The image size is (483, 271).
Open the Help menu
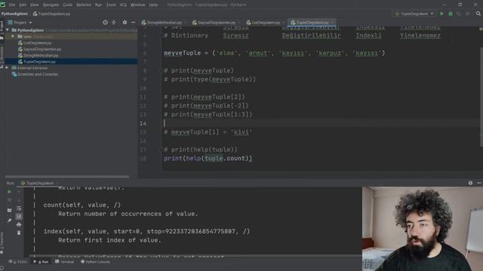(x=153, y=5)
